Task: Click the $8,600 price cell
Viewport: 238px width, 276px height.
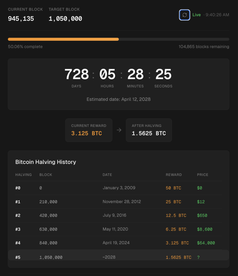Action: click(x=205, y=229)
